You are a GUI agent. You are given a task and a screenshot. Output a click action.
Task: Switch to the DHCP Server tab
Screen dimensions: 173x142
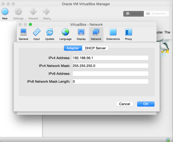click(x=95, y=48)
